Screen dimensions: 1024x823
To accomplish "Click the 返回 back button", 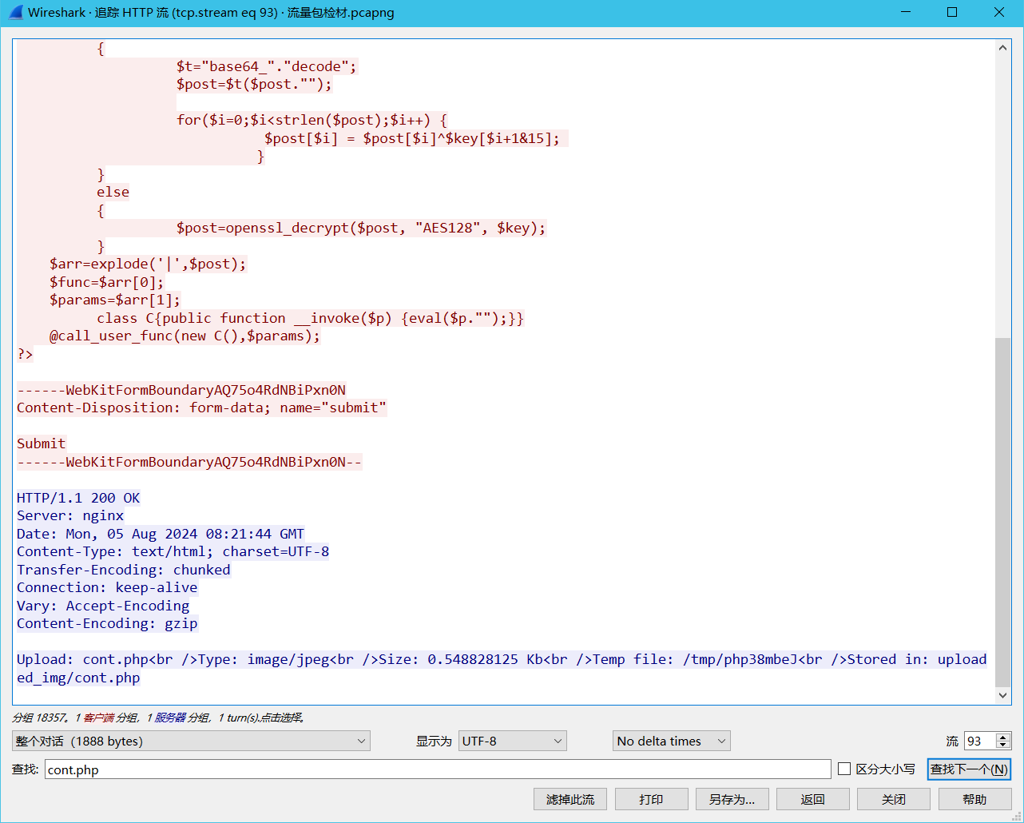I will coord(812,799).
